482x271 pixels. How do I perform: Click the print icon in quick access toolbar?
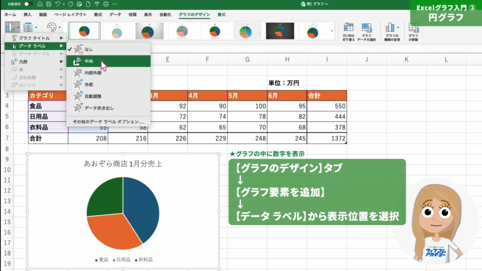106,4
